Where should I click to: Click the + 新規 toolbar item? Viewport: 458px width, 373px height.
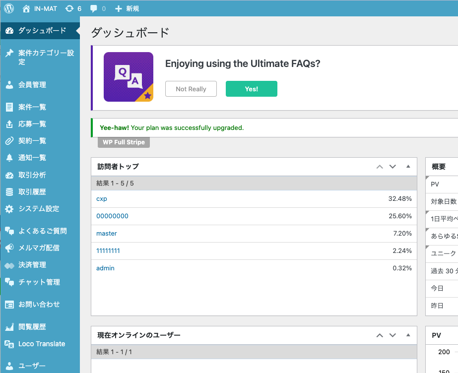click(x=127, y=8)
